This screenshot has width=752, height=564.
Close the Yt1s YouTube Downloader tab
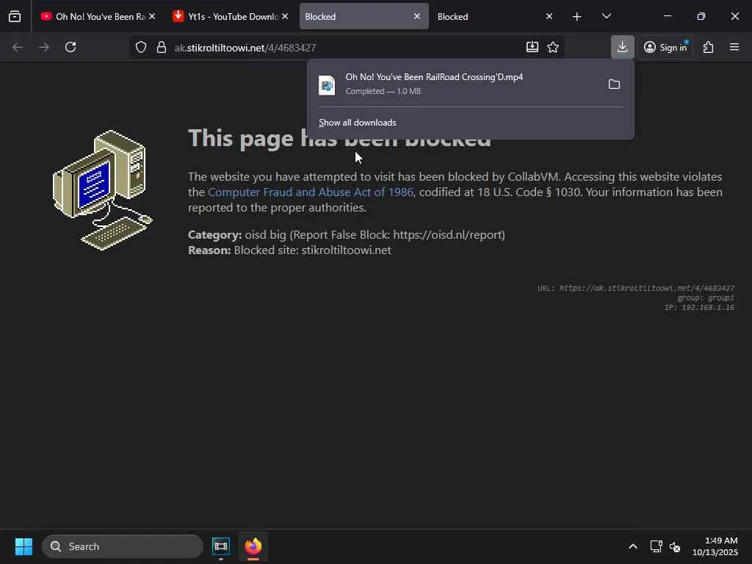click(x=285, y=17)
